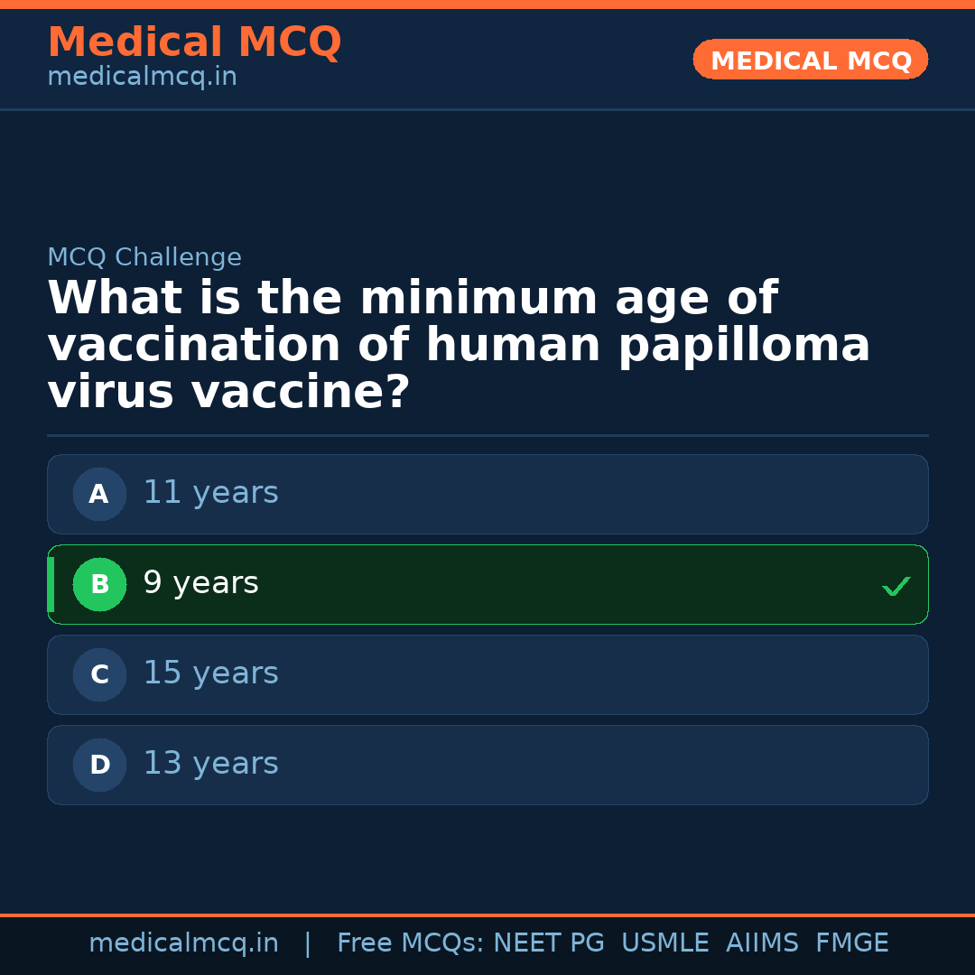Click "NEET PG" in the footer
The width and height of the screenshot is (975, 975).
549,943
